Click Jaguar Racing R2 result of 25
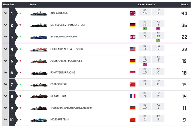 (x=158, y=12)
